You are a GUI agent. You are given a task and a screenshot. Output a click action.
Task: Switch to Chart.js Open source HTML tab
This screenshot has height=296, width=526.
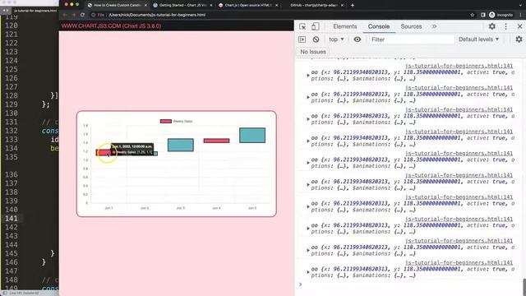[247, 5]
